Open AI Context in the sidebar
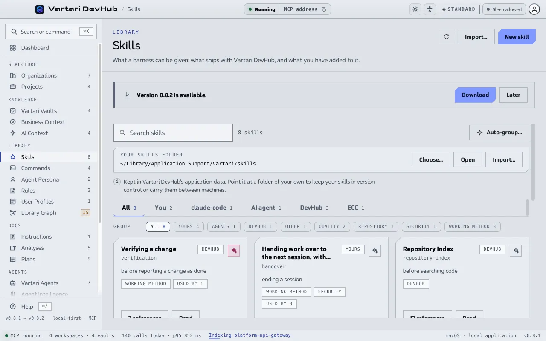This screenshot has height=341, width=546. pos(49,133)
